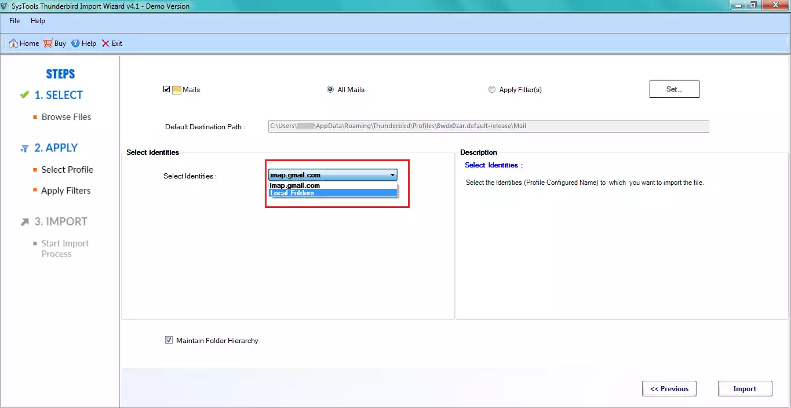Click the filter funnel icon beside 2. APPLY
The height and width of the screenshot is (408, 791).
tap(24, 149)
